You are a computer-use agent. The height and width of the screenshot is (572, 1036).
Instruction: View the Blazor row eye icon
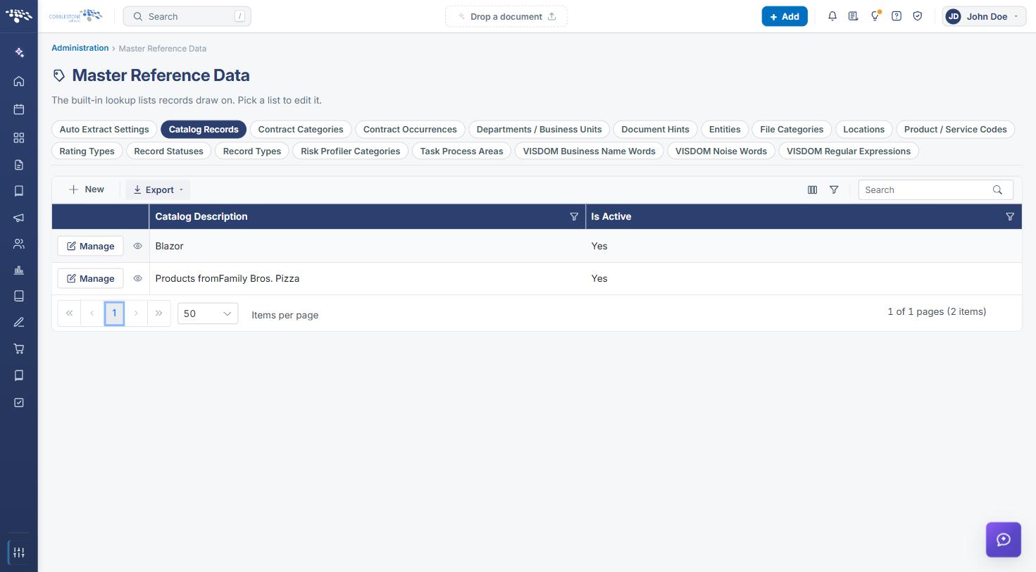(x=138, y=246)
